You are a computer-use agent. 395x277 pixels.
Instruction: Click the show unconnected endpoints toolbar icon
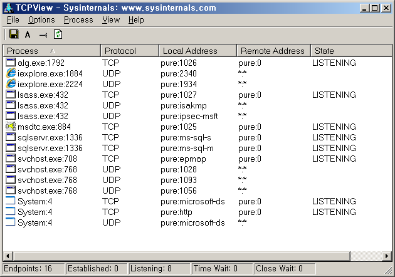point(43,35)
